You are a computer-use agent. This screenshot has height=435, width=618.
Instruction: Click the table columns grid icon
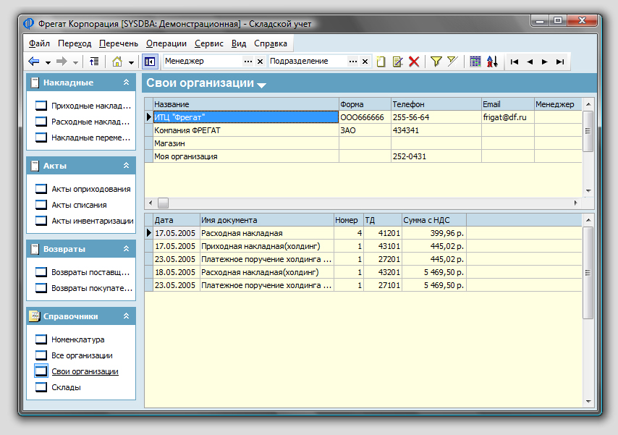click(475, 62)
